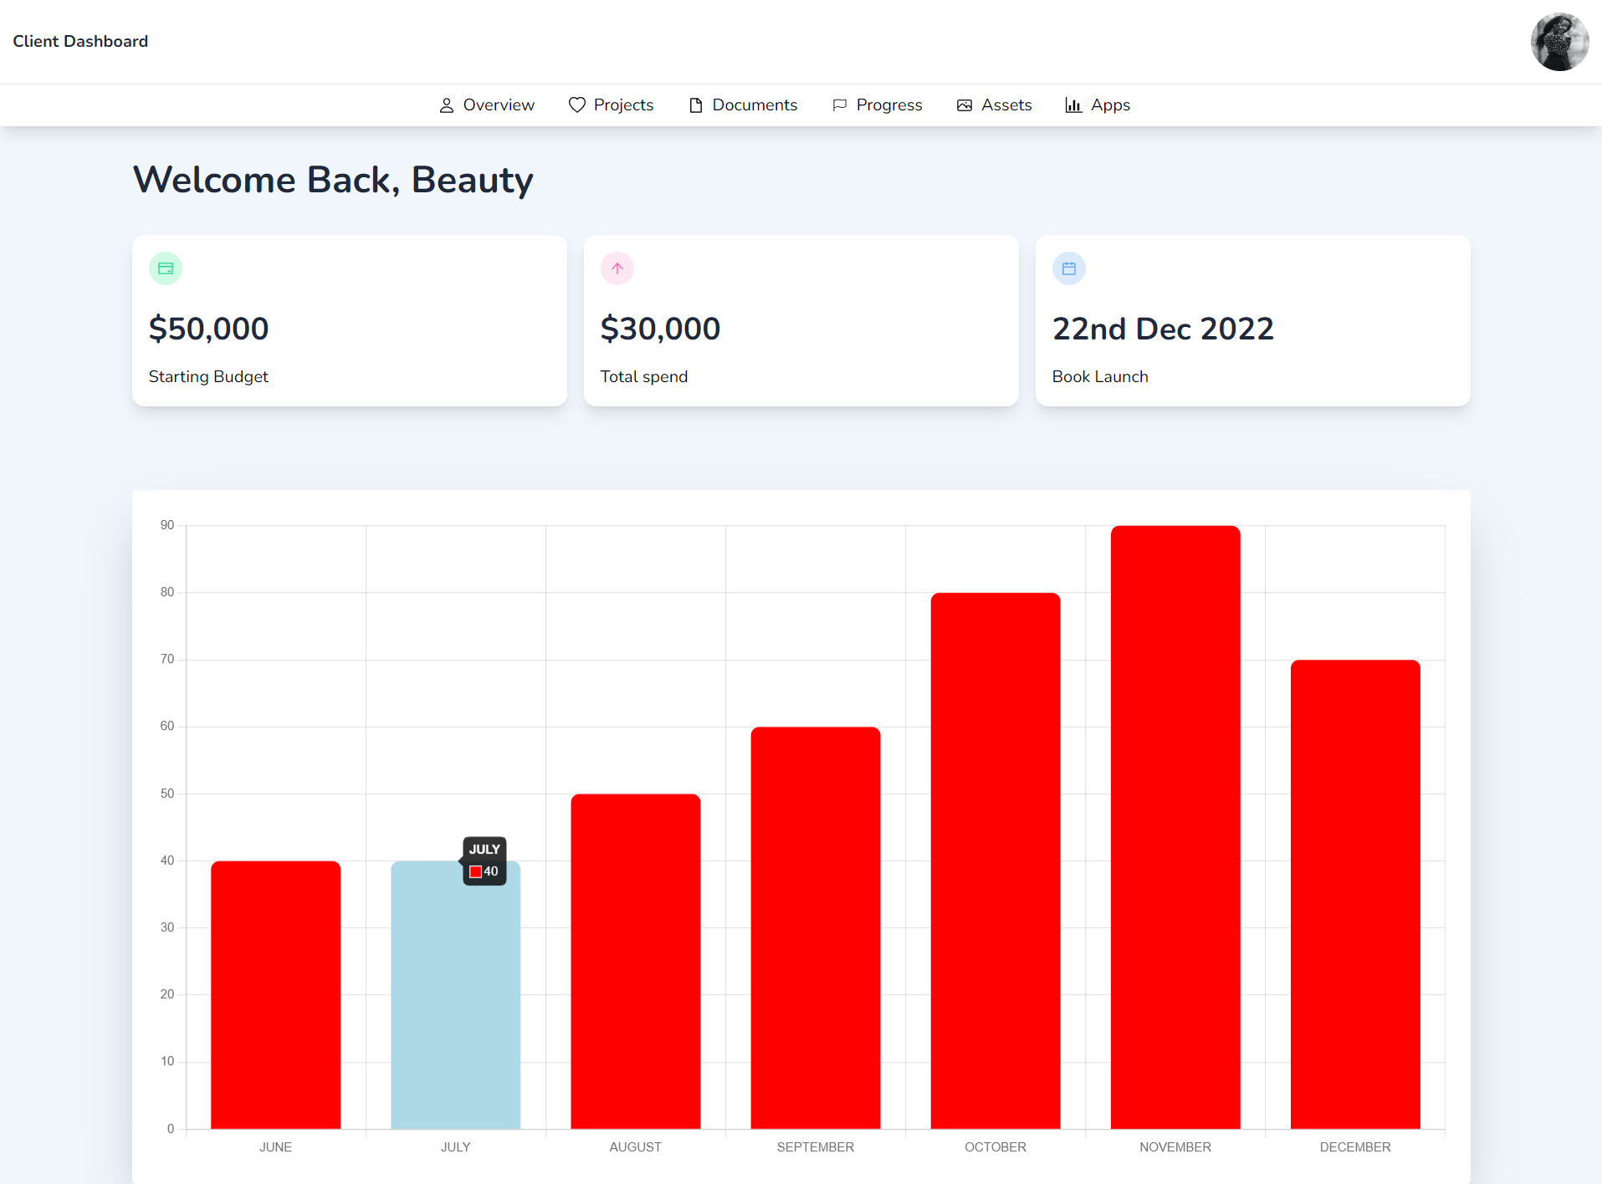Select the $30,000 Total spend card
Image resolution: width=1602 pixels, height=1184 pixels.
[x=801, y=321]
